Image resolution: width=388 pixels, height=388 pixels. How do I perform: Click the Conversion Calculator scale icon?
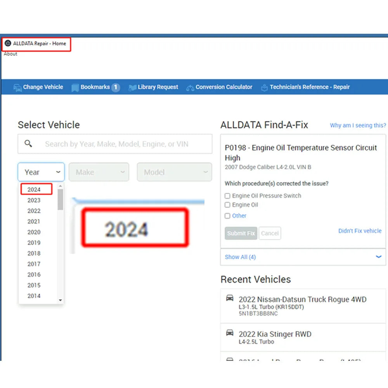tap(190, 88)
